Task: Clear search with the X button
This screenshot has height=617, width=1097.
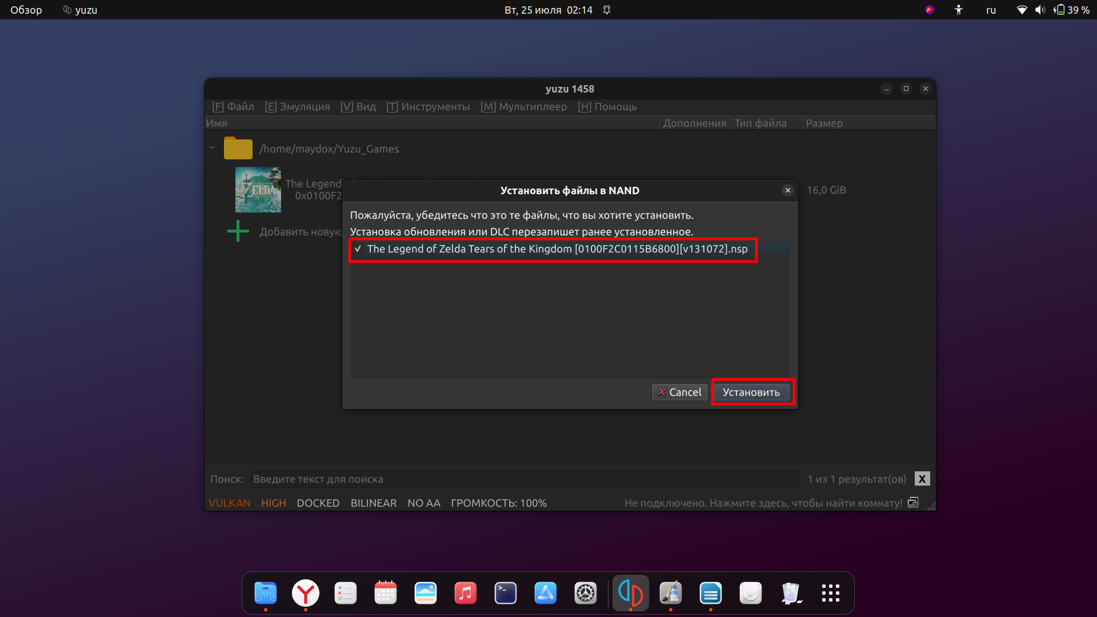Action: (x=922, y=479)
